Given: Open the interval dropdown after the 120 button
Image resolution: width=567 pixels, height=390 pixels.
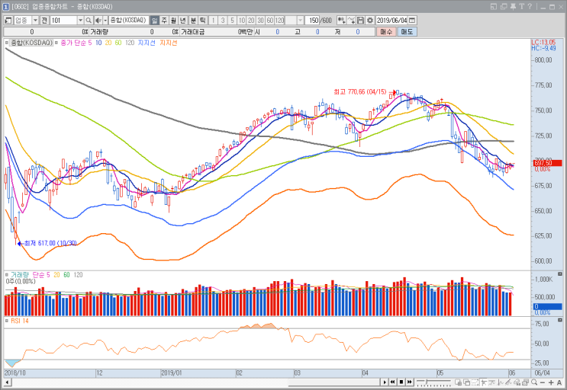Looking at the screenshot, I should (x=300, y=21).
